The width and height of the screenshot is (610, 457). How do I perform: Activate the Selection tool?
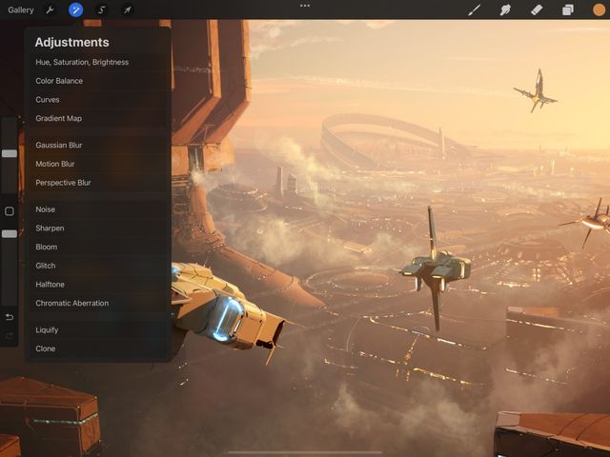pos(102,10)
